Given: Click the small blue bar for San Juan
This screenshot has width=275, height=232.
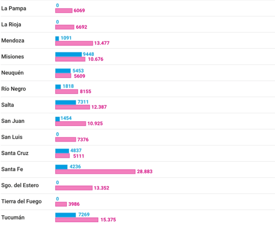Looking at the screenshot, I should (x=57, y=118).
